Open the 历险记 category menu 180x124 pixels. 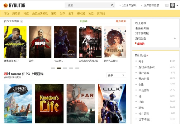tap(16, 14)
